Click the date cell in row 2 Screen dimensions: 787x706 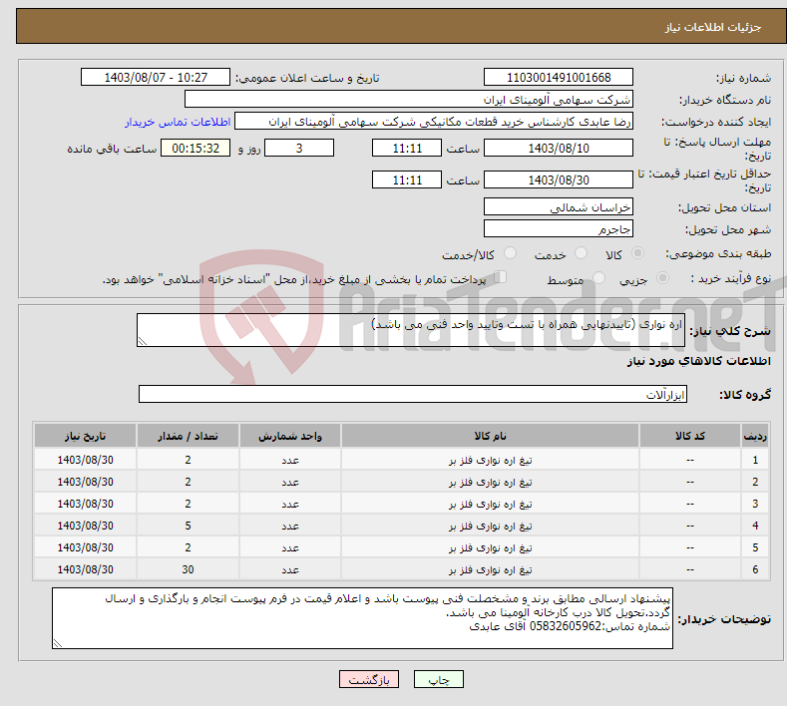pyautogui.click(x=86, y=482)
